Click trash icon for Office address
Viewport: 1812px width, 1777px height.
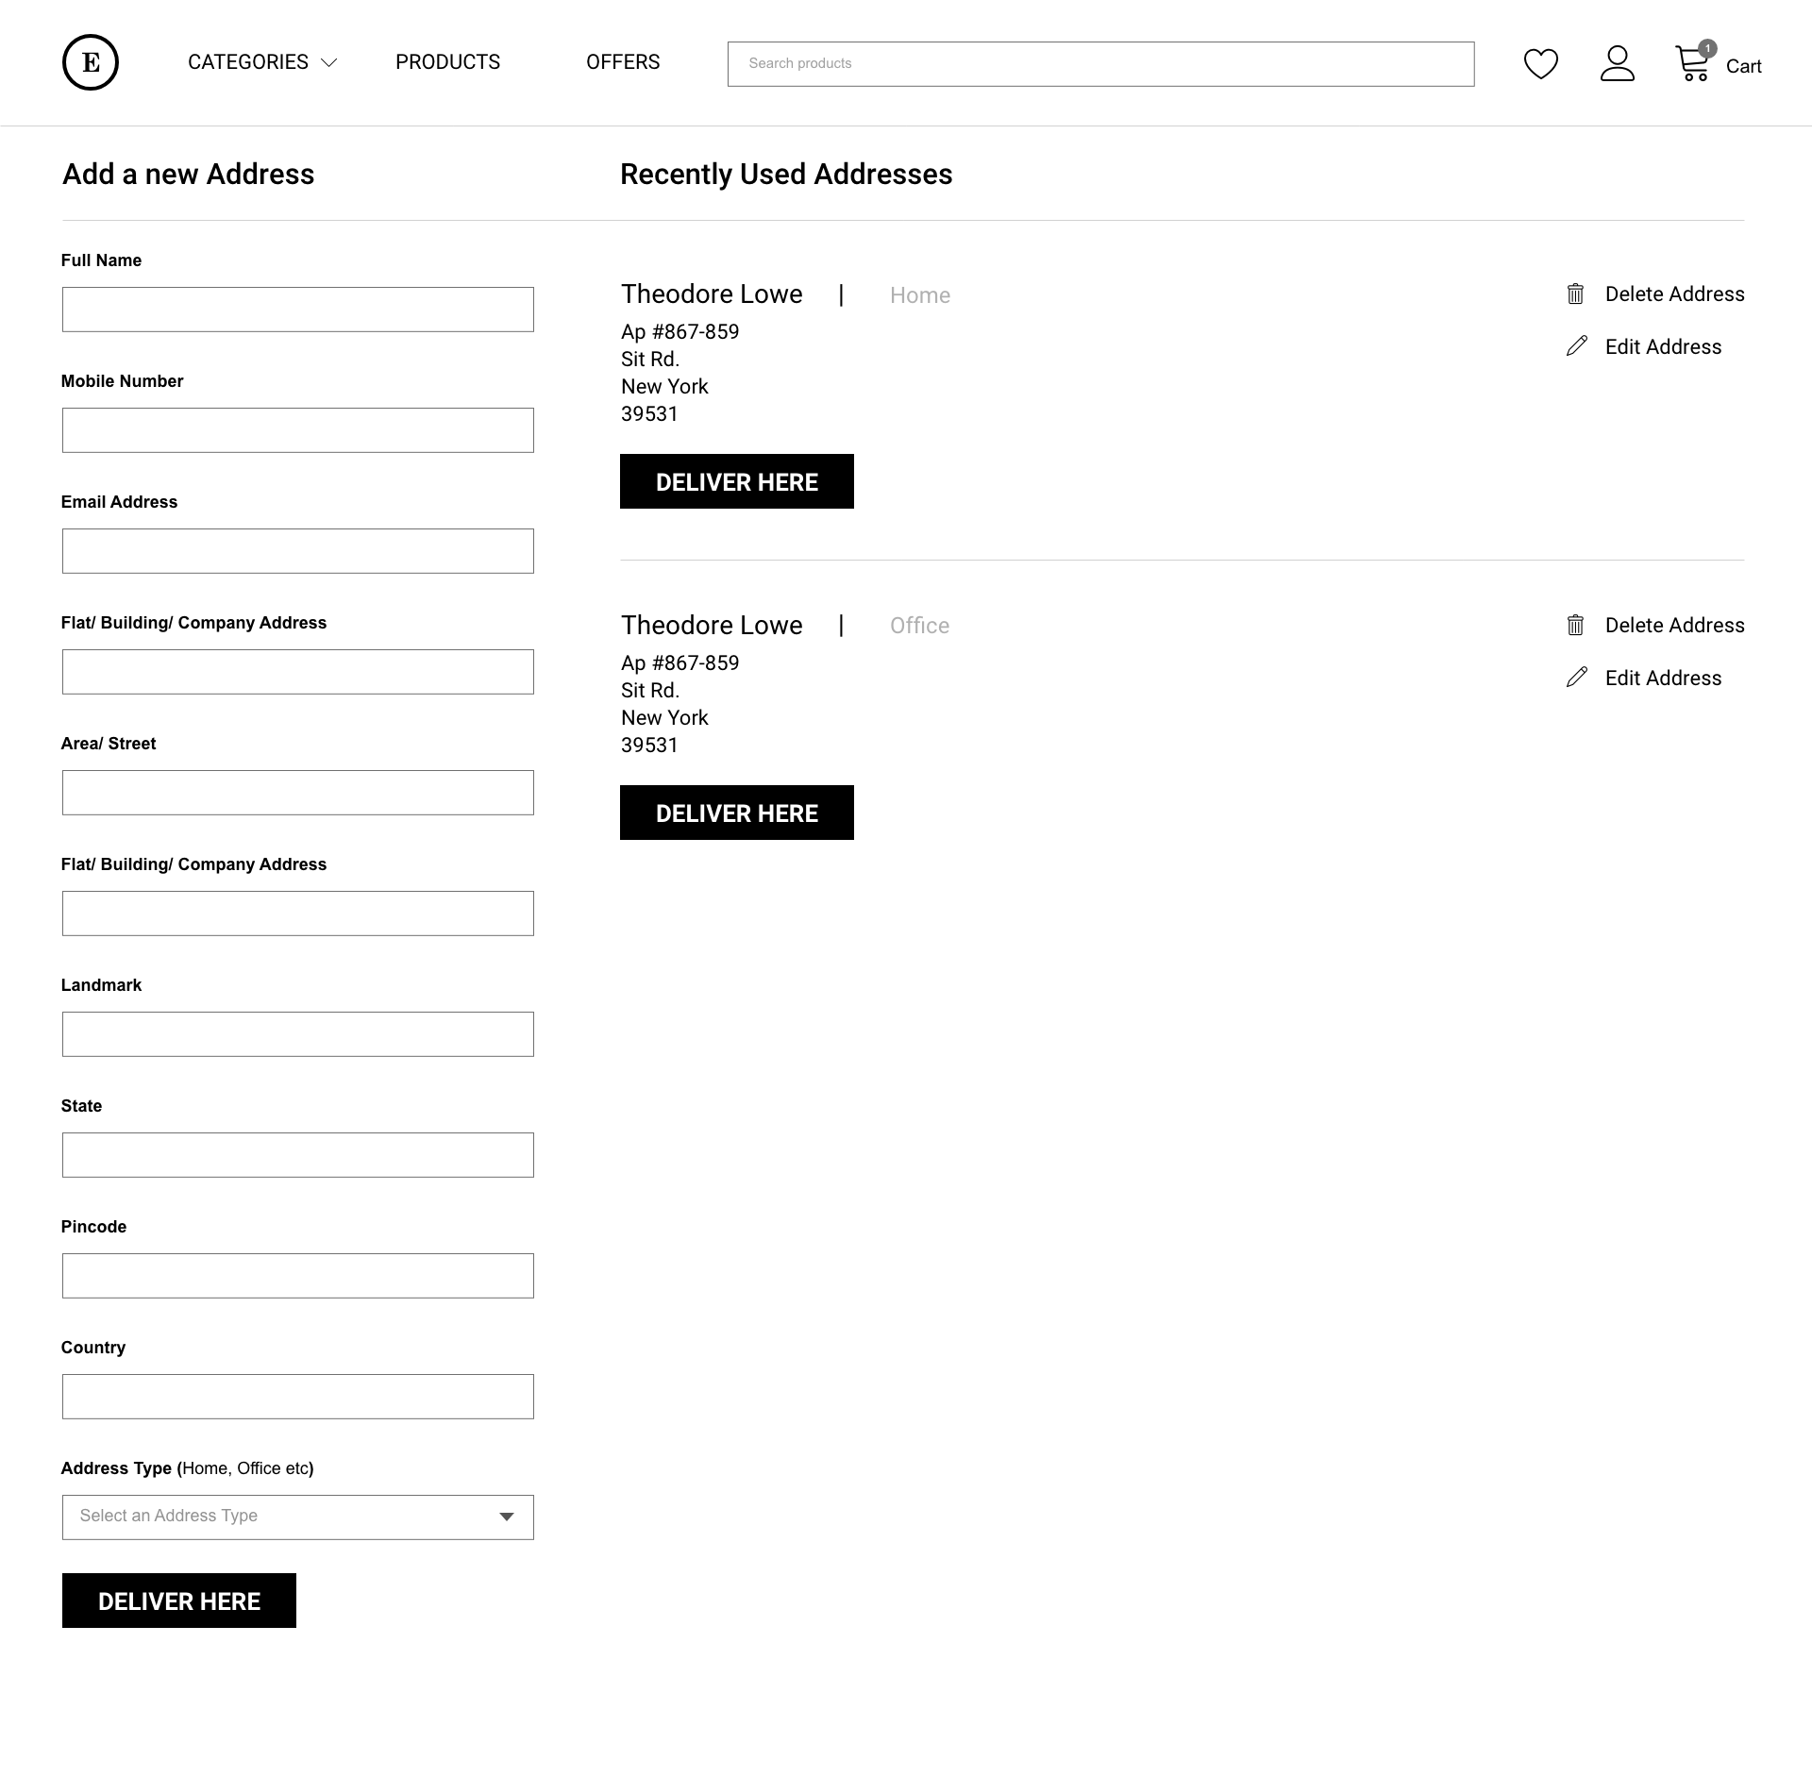click(x=1575, y=626)
